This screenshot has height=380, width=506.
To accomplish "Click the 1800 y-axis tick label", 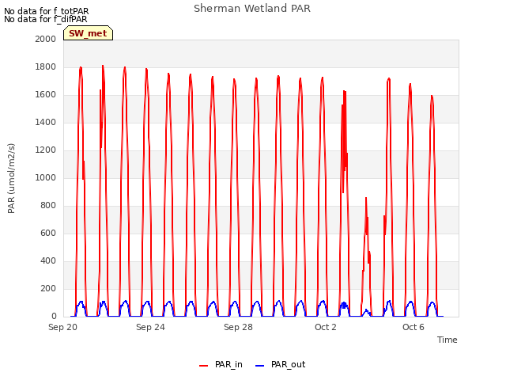I will click(46, 66).
